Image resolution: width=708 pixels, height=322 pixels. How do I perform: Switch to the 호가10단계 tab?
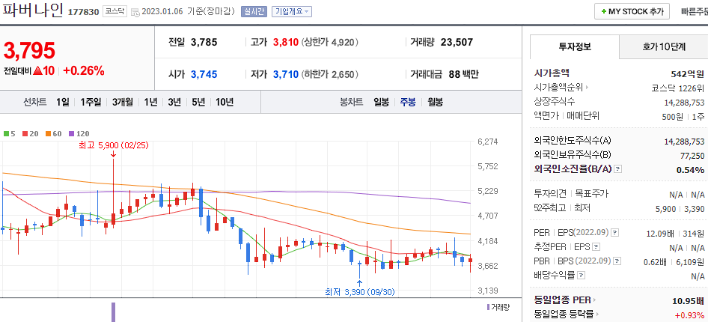(664, 46)
